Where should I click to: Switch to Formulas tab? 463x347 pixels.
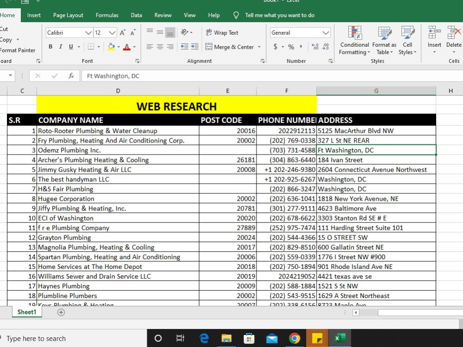click(x=107, y=15)
